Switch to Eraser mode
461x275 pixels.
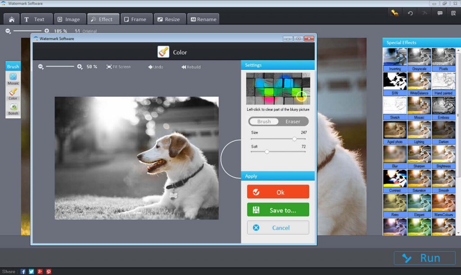[x=293, y=122]
